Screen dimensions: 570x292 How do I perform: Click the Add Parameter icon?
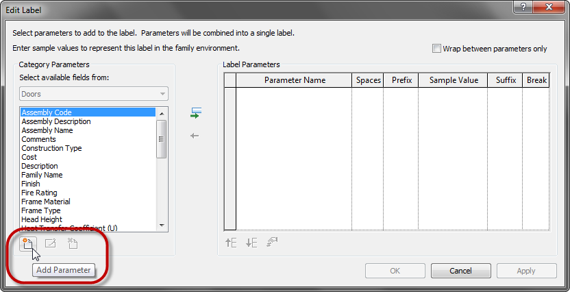click(28, 243)
